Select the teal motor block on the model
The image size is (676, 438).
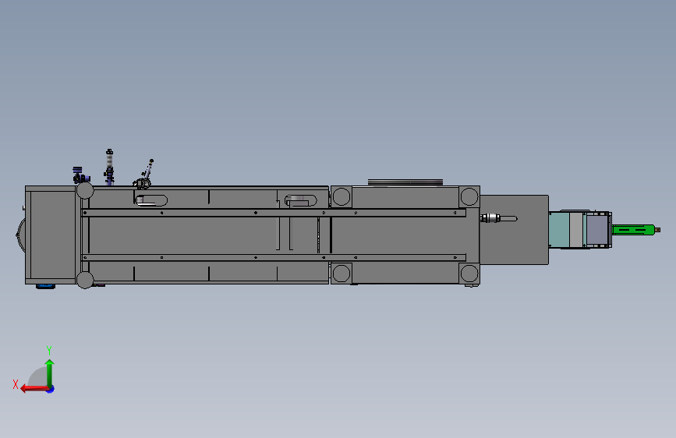[x=559, y=230]
